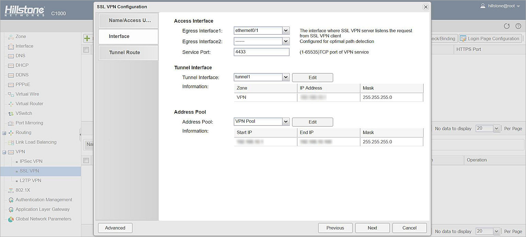This screenshot has width=526, height=237.
Task: Click the green plus New icon
Action: [x=87, y=39]
